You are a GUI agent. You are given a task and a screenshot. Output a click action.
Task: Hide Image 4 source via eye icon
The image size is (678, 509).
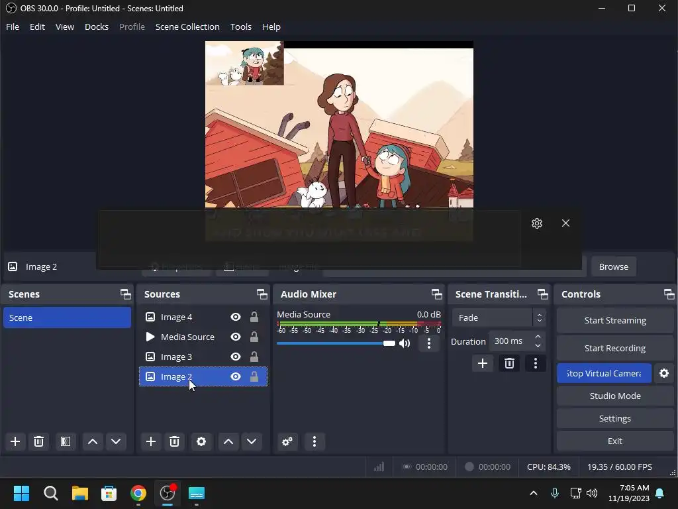pos(236,317)
